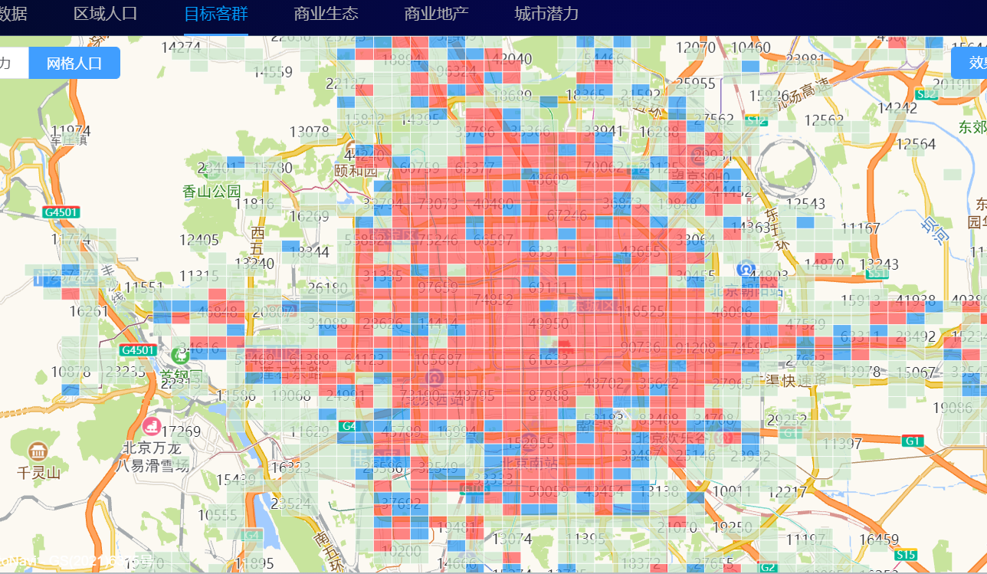Click the 网格人口 button
This screenshot has height=574, width=987.
tap(74, 63)
